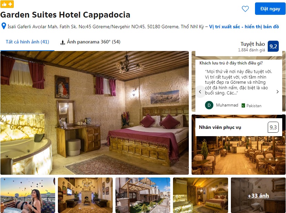
Task: Switch to Ảnh panorama 360° (54) tab
Action: [x=90, y=42]
